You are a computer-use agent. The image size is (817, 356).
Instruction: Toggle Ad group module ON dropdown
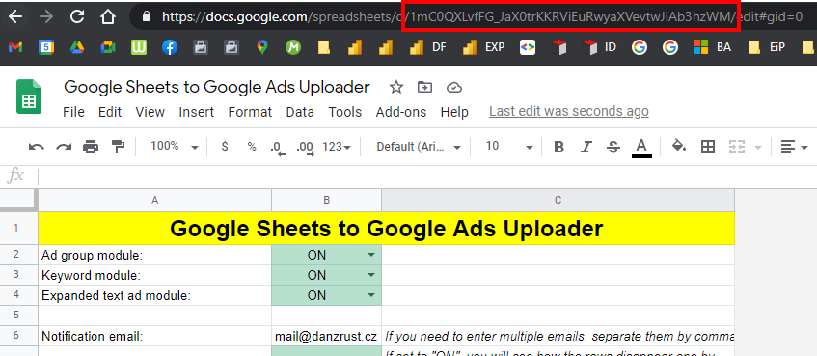[371, 255]
